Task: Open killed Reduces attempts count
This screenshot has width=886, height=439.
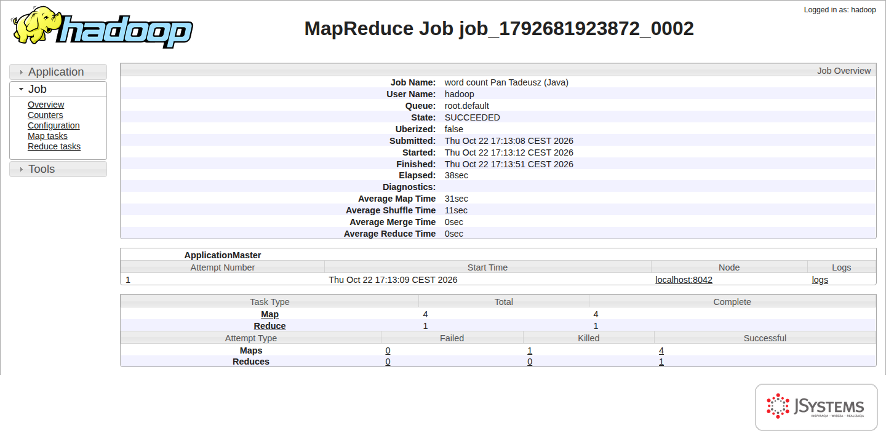Action: click(530, 362)
